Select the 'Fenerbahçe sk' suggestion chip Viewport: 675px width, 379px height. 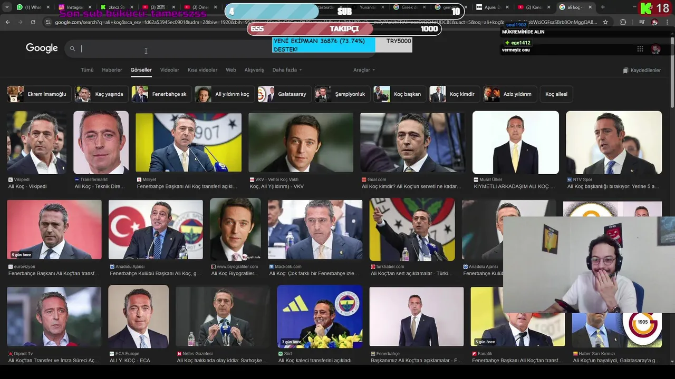tap(161, 94)
